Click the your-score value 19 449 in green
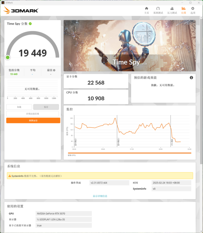This screenshot has height=233, width=203. click(14, 74)
